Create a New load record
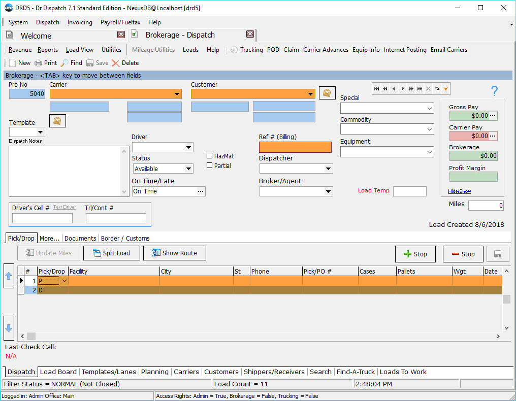The height and width of the screenshot is (401, 516). (19, 63)
